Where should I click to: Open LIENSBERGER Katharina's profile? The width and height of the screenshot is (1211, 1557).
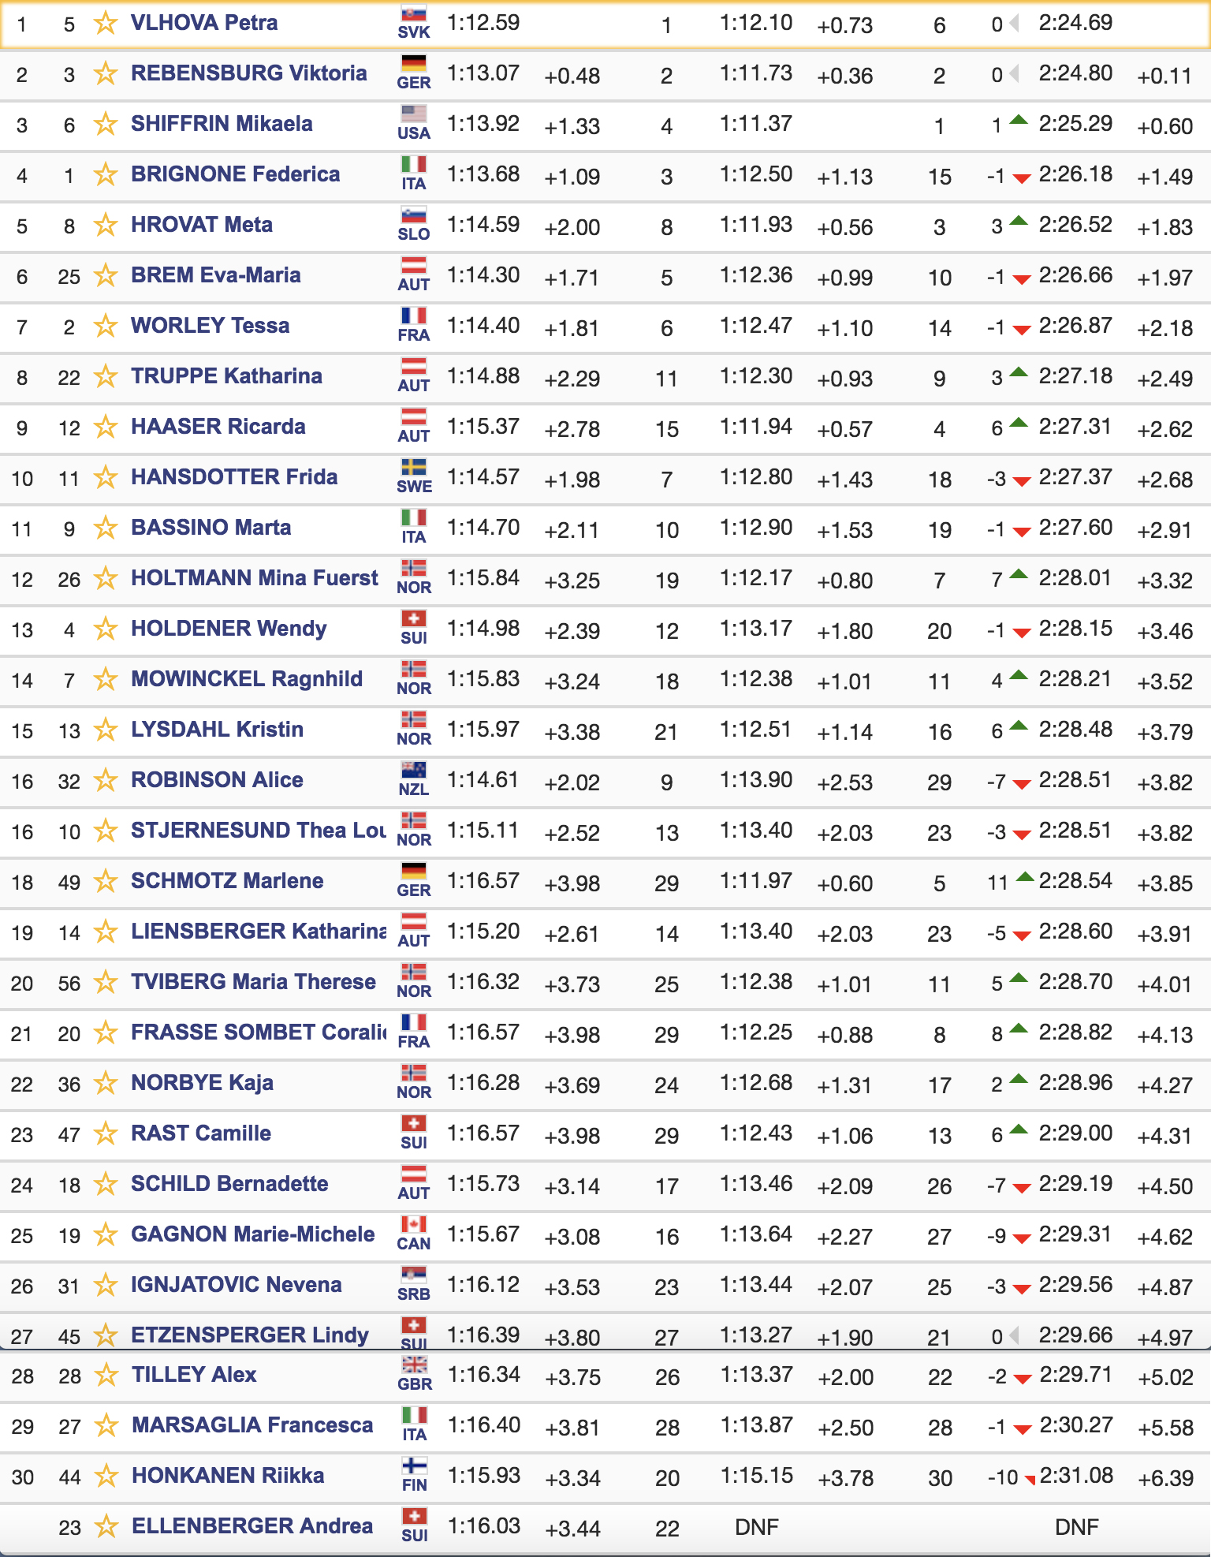click(259, 931)
